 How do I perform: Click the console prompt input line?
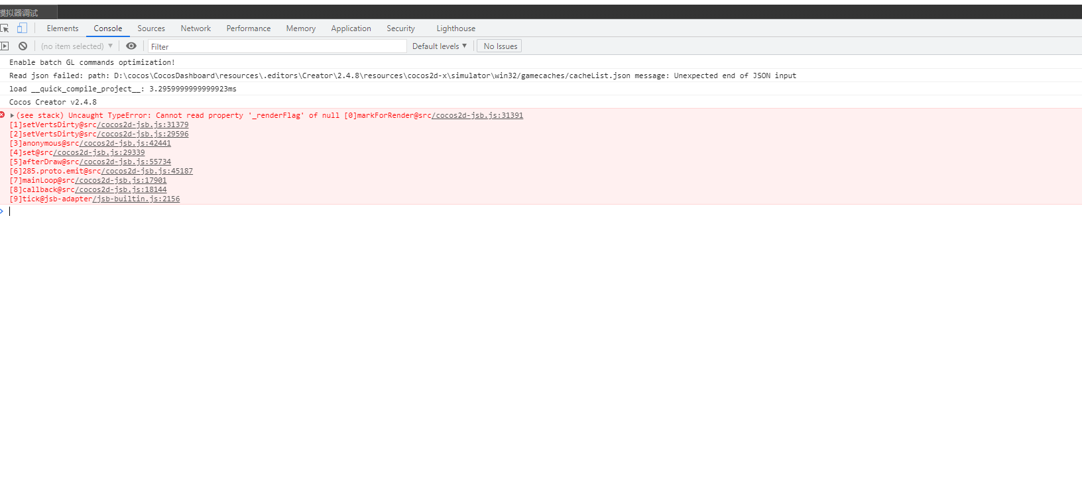coord(544,211)
